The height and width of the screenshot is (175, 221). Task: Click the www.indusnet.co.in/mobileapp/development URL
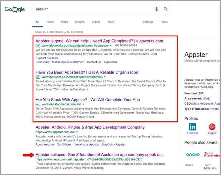coord(72,77)
